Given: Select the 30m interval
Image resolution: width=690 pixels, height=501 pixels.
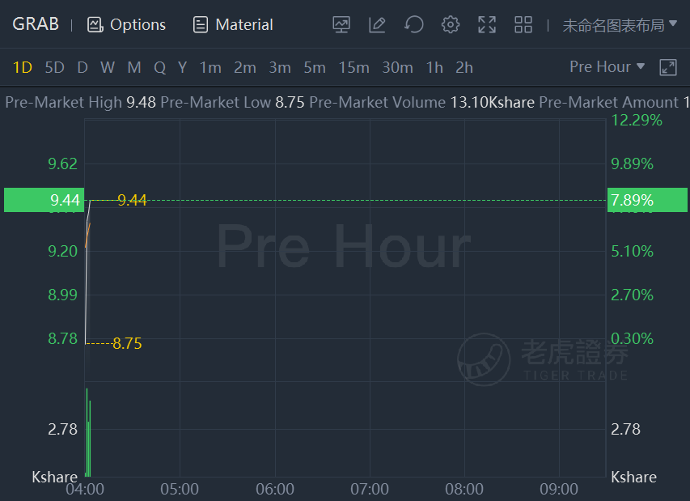Looking at the screenshot, I should click(x=397, y=68).
